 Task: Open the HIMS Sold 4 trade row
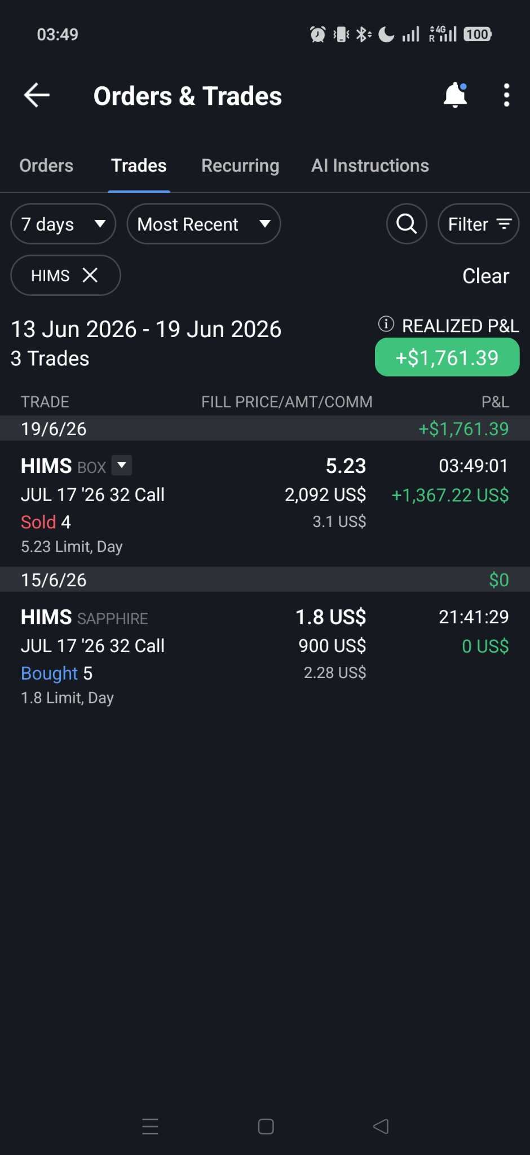click(265, 504)
